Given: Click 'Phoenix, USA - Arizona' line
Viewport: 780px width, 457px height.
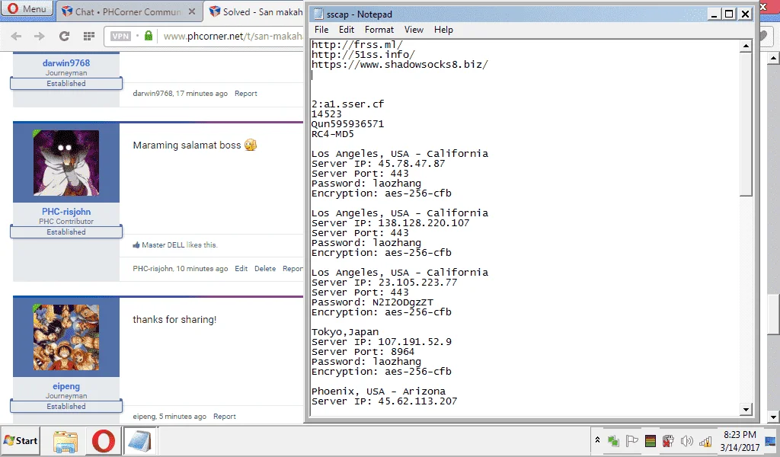Looking at the screenshot, I should coord(379,391).
